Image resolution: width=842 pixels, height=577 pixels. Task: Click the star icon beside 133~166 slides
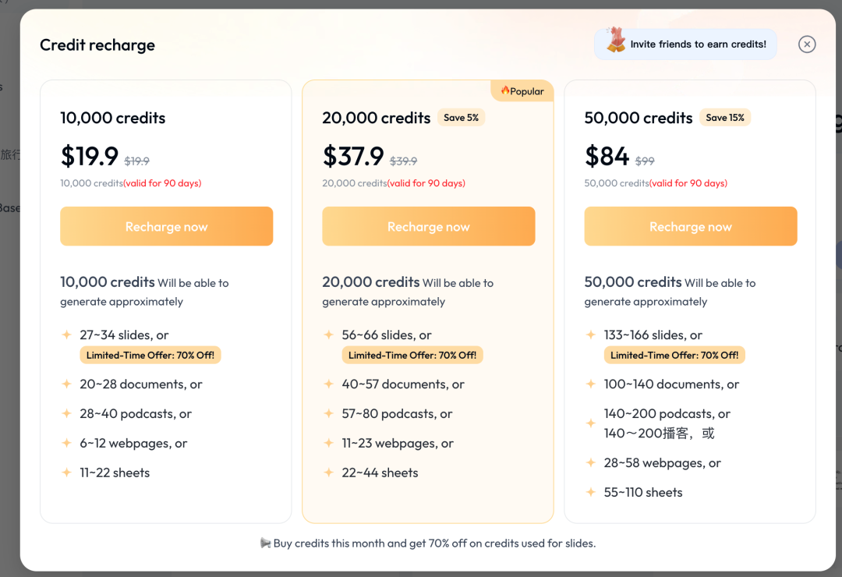[x=591, y=335]
